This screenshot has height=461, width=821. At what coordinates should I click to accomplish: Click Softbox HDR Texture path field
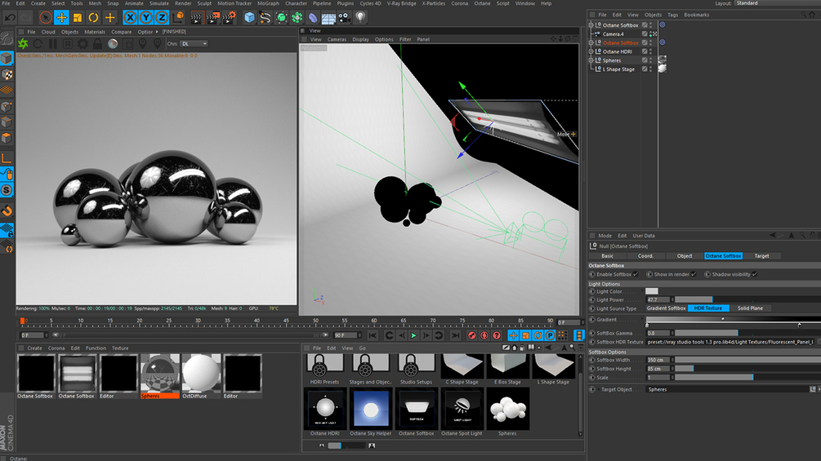pyautogui.click(x=731, y=342)
